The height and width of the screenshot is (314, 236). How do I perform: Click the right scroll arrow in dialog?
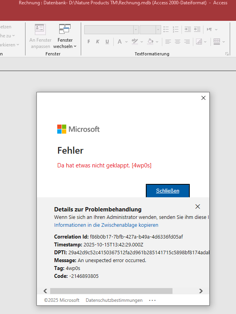(x=201, y=291)
